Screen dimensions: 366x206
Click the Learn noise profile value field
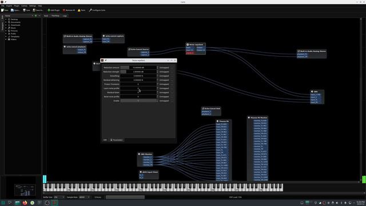click(138, 88)
